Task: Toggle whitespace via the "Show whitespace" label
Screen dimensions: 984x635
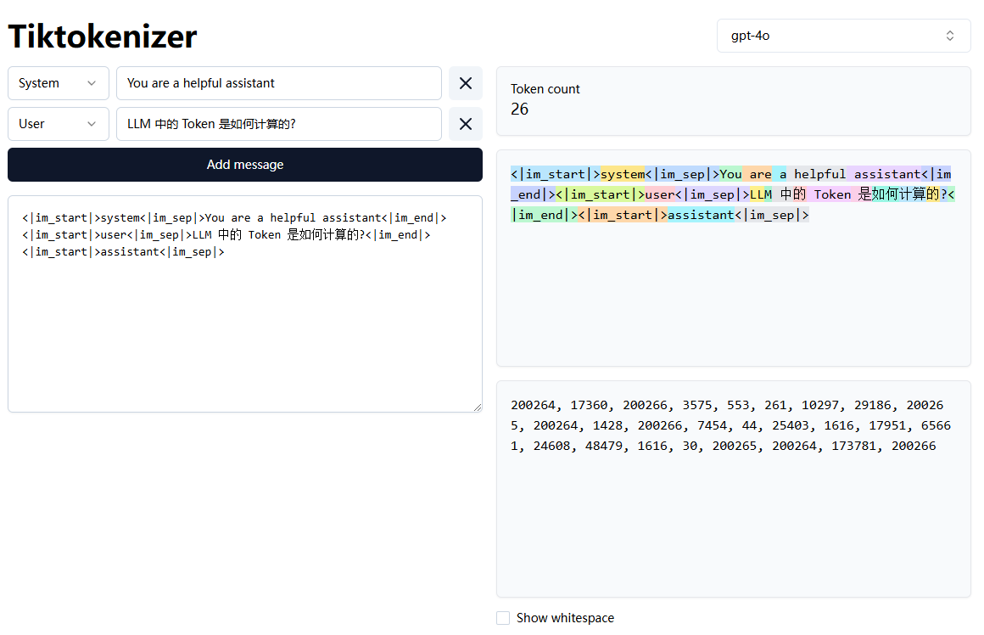Action: [x=565, y=618]
